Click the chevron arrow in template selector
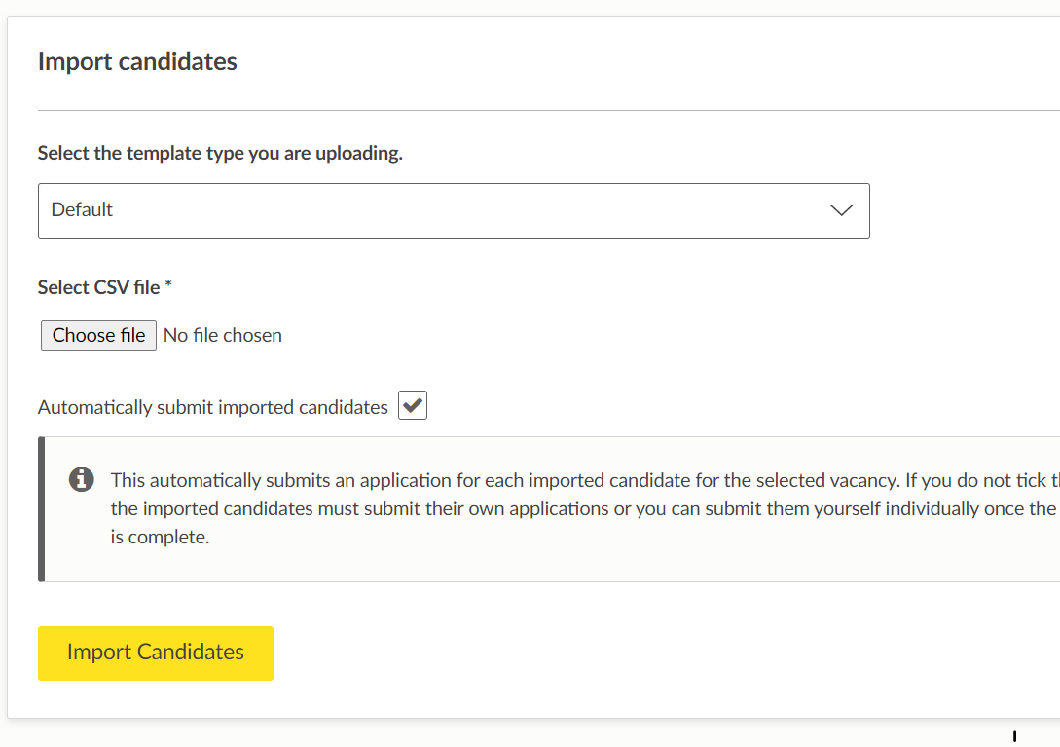The image size is (1060, 747). tap(841, 210)
